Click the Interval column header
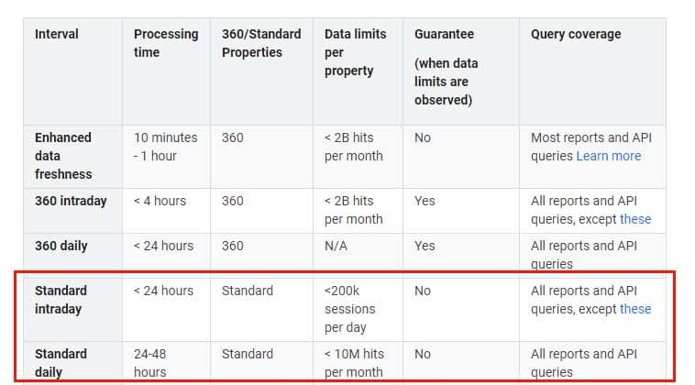 coord(57,34)
